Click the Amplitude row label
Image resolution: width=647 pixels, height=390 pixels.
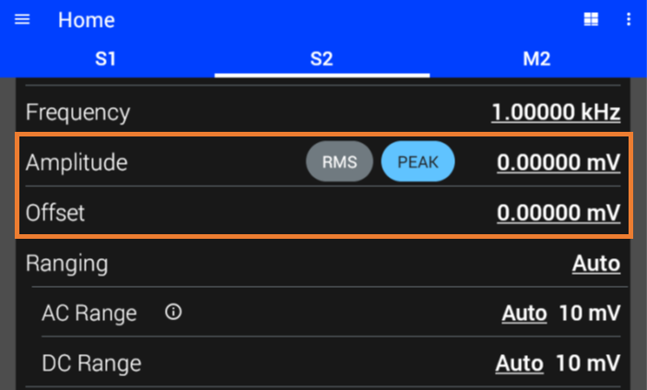pos(76,162)
